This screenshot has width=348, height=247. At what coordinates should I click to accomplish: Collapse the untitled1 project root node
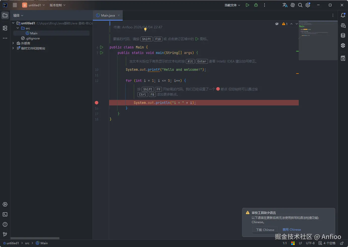coord(13,23)
